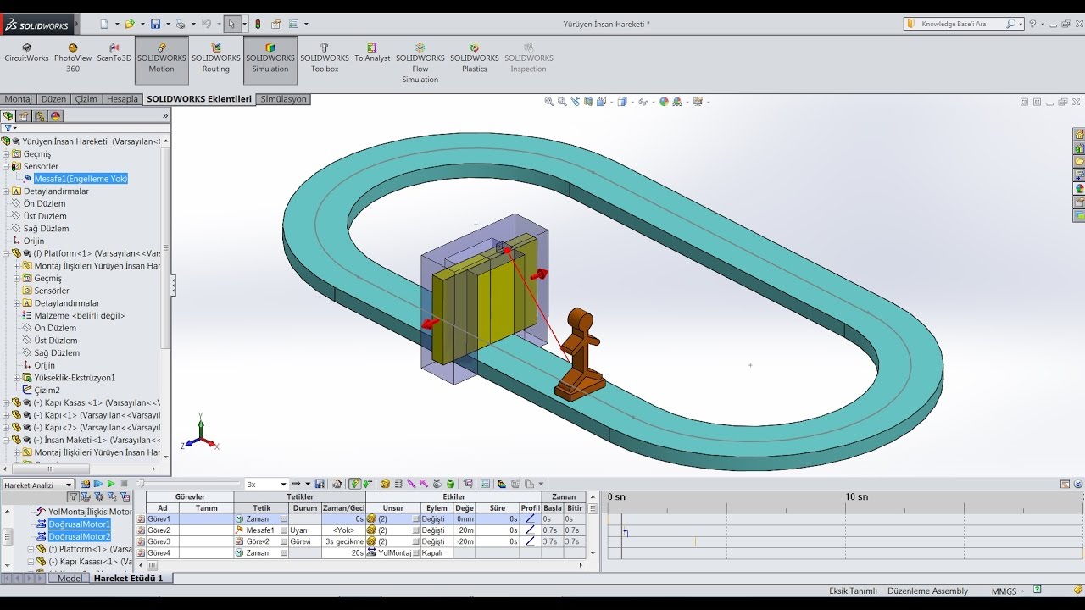The height and width of the screenshot is (610, 1085).
Task: Open the SOLIDWORKS Resources home tab
Action: [1079, 134]
